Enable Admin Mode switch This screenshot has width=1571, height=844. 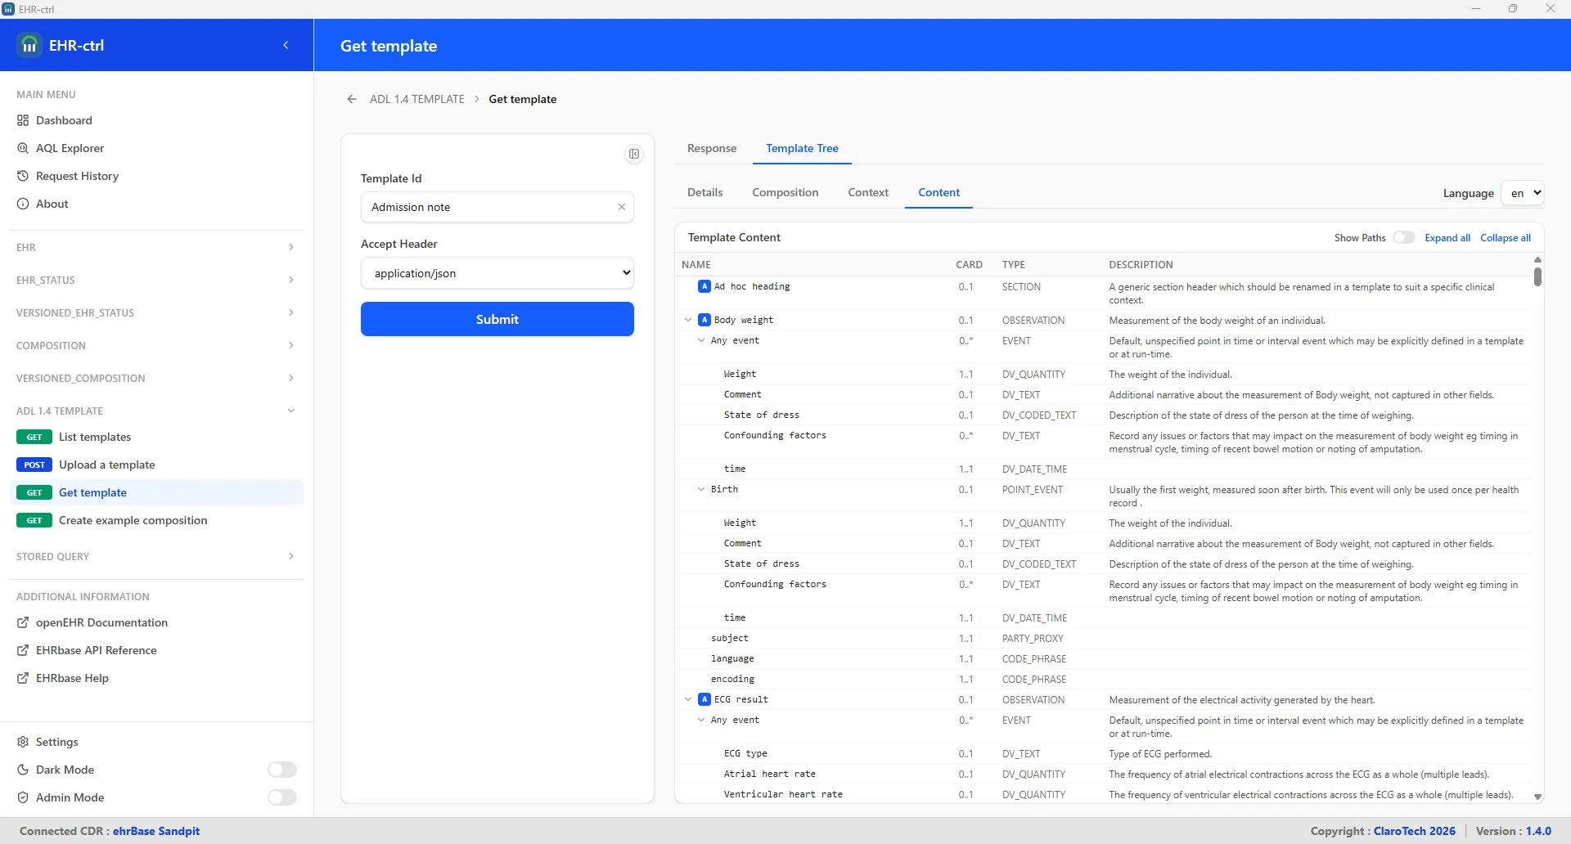282,797
